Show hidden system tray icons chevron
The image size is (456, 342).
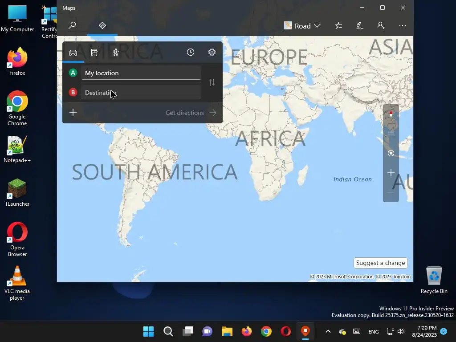[328, 331]
